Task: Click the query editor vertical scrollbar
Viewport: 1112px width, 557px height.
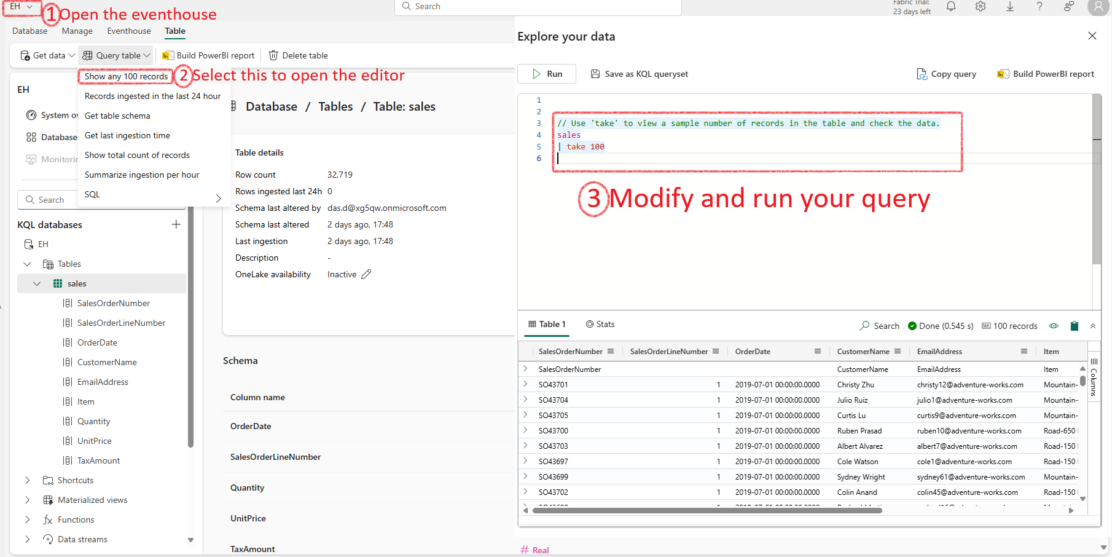Action: click(x=1097, y=178)
